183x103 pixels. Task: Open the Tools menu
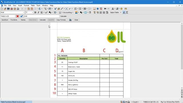click(x=38, y=5)
